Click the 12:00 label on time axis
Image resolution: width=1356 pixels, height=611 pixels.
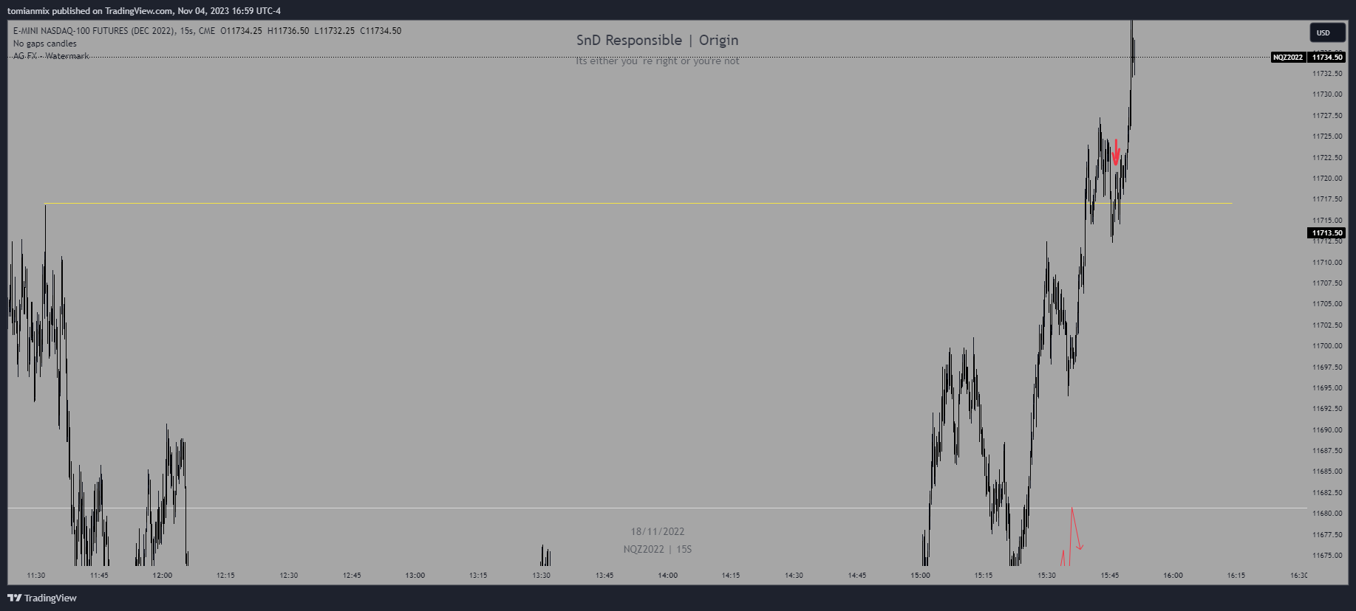coord(162,576)
